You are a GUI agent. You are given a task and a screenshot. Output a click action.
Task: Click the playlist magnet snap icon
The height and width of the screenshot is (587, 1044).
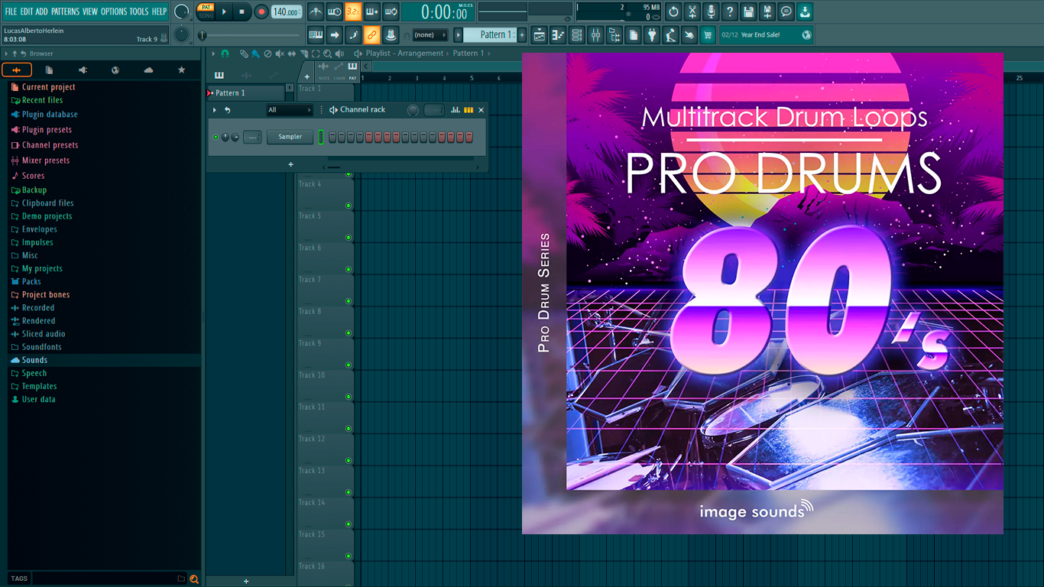(225, 54)
